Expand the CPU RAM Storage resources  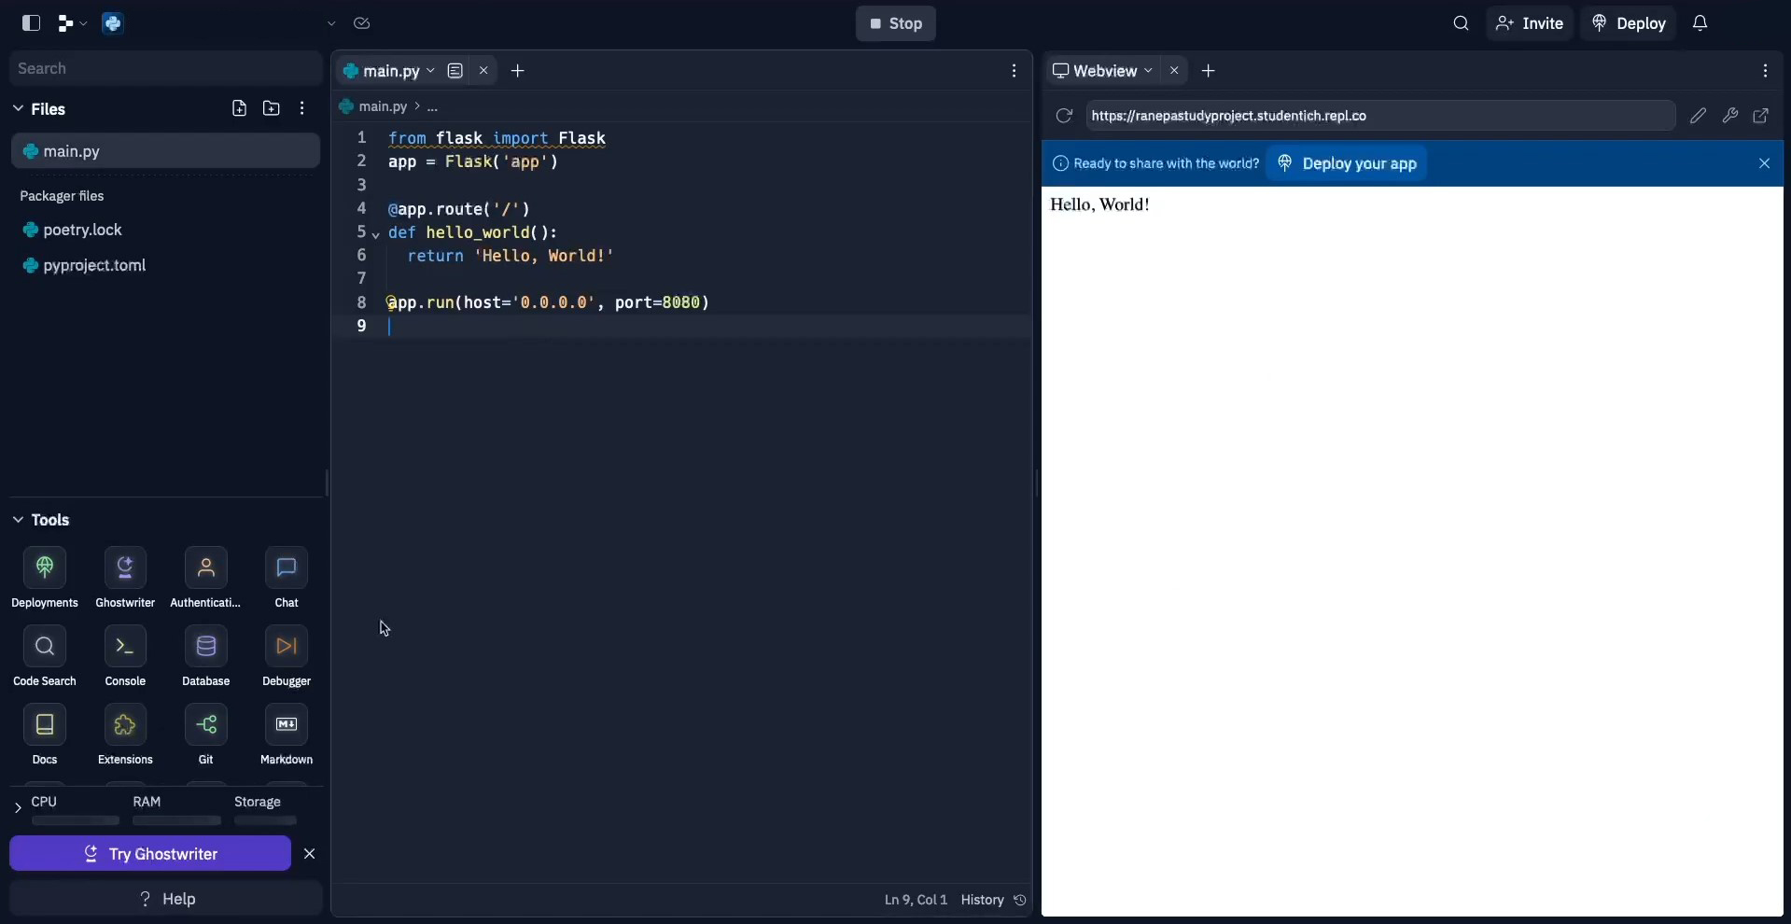click(x=18, y=808)
